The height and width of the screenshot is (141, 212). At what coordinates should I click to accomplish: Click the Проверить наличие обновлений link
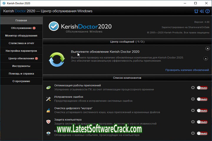187,70
